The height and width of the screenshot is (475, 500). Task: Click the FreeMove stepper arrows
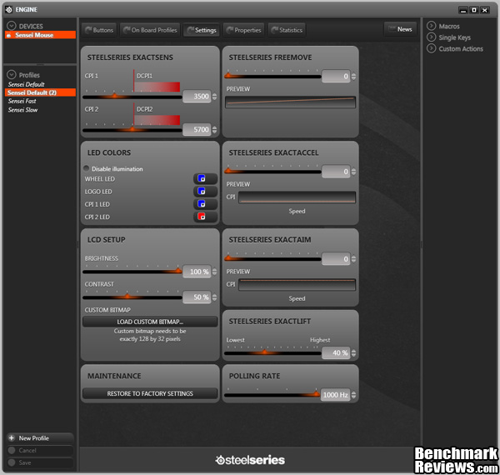click(353, 76)
